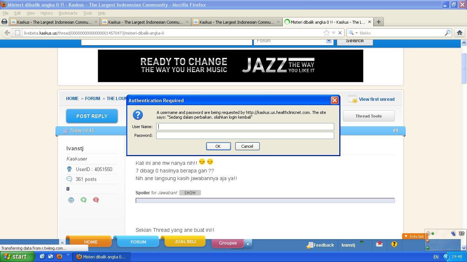Image resolution: width=467 pixels, height=262 pixels.
Task: Close the Misteri dibalik angka 0 tab
Action: click(x=369, y=22)
